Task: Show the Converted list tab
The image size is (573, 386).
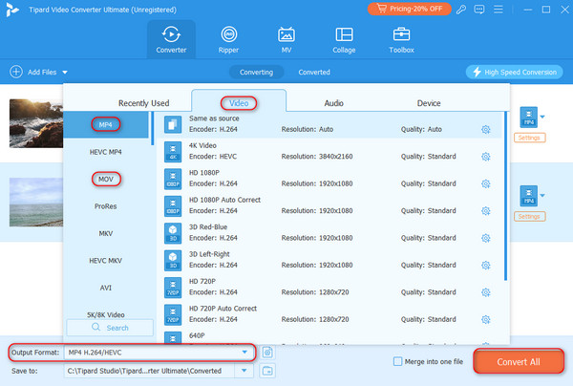Action: click(314, 72)
